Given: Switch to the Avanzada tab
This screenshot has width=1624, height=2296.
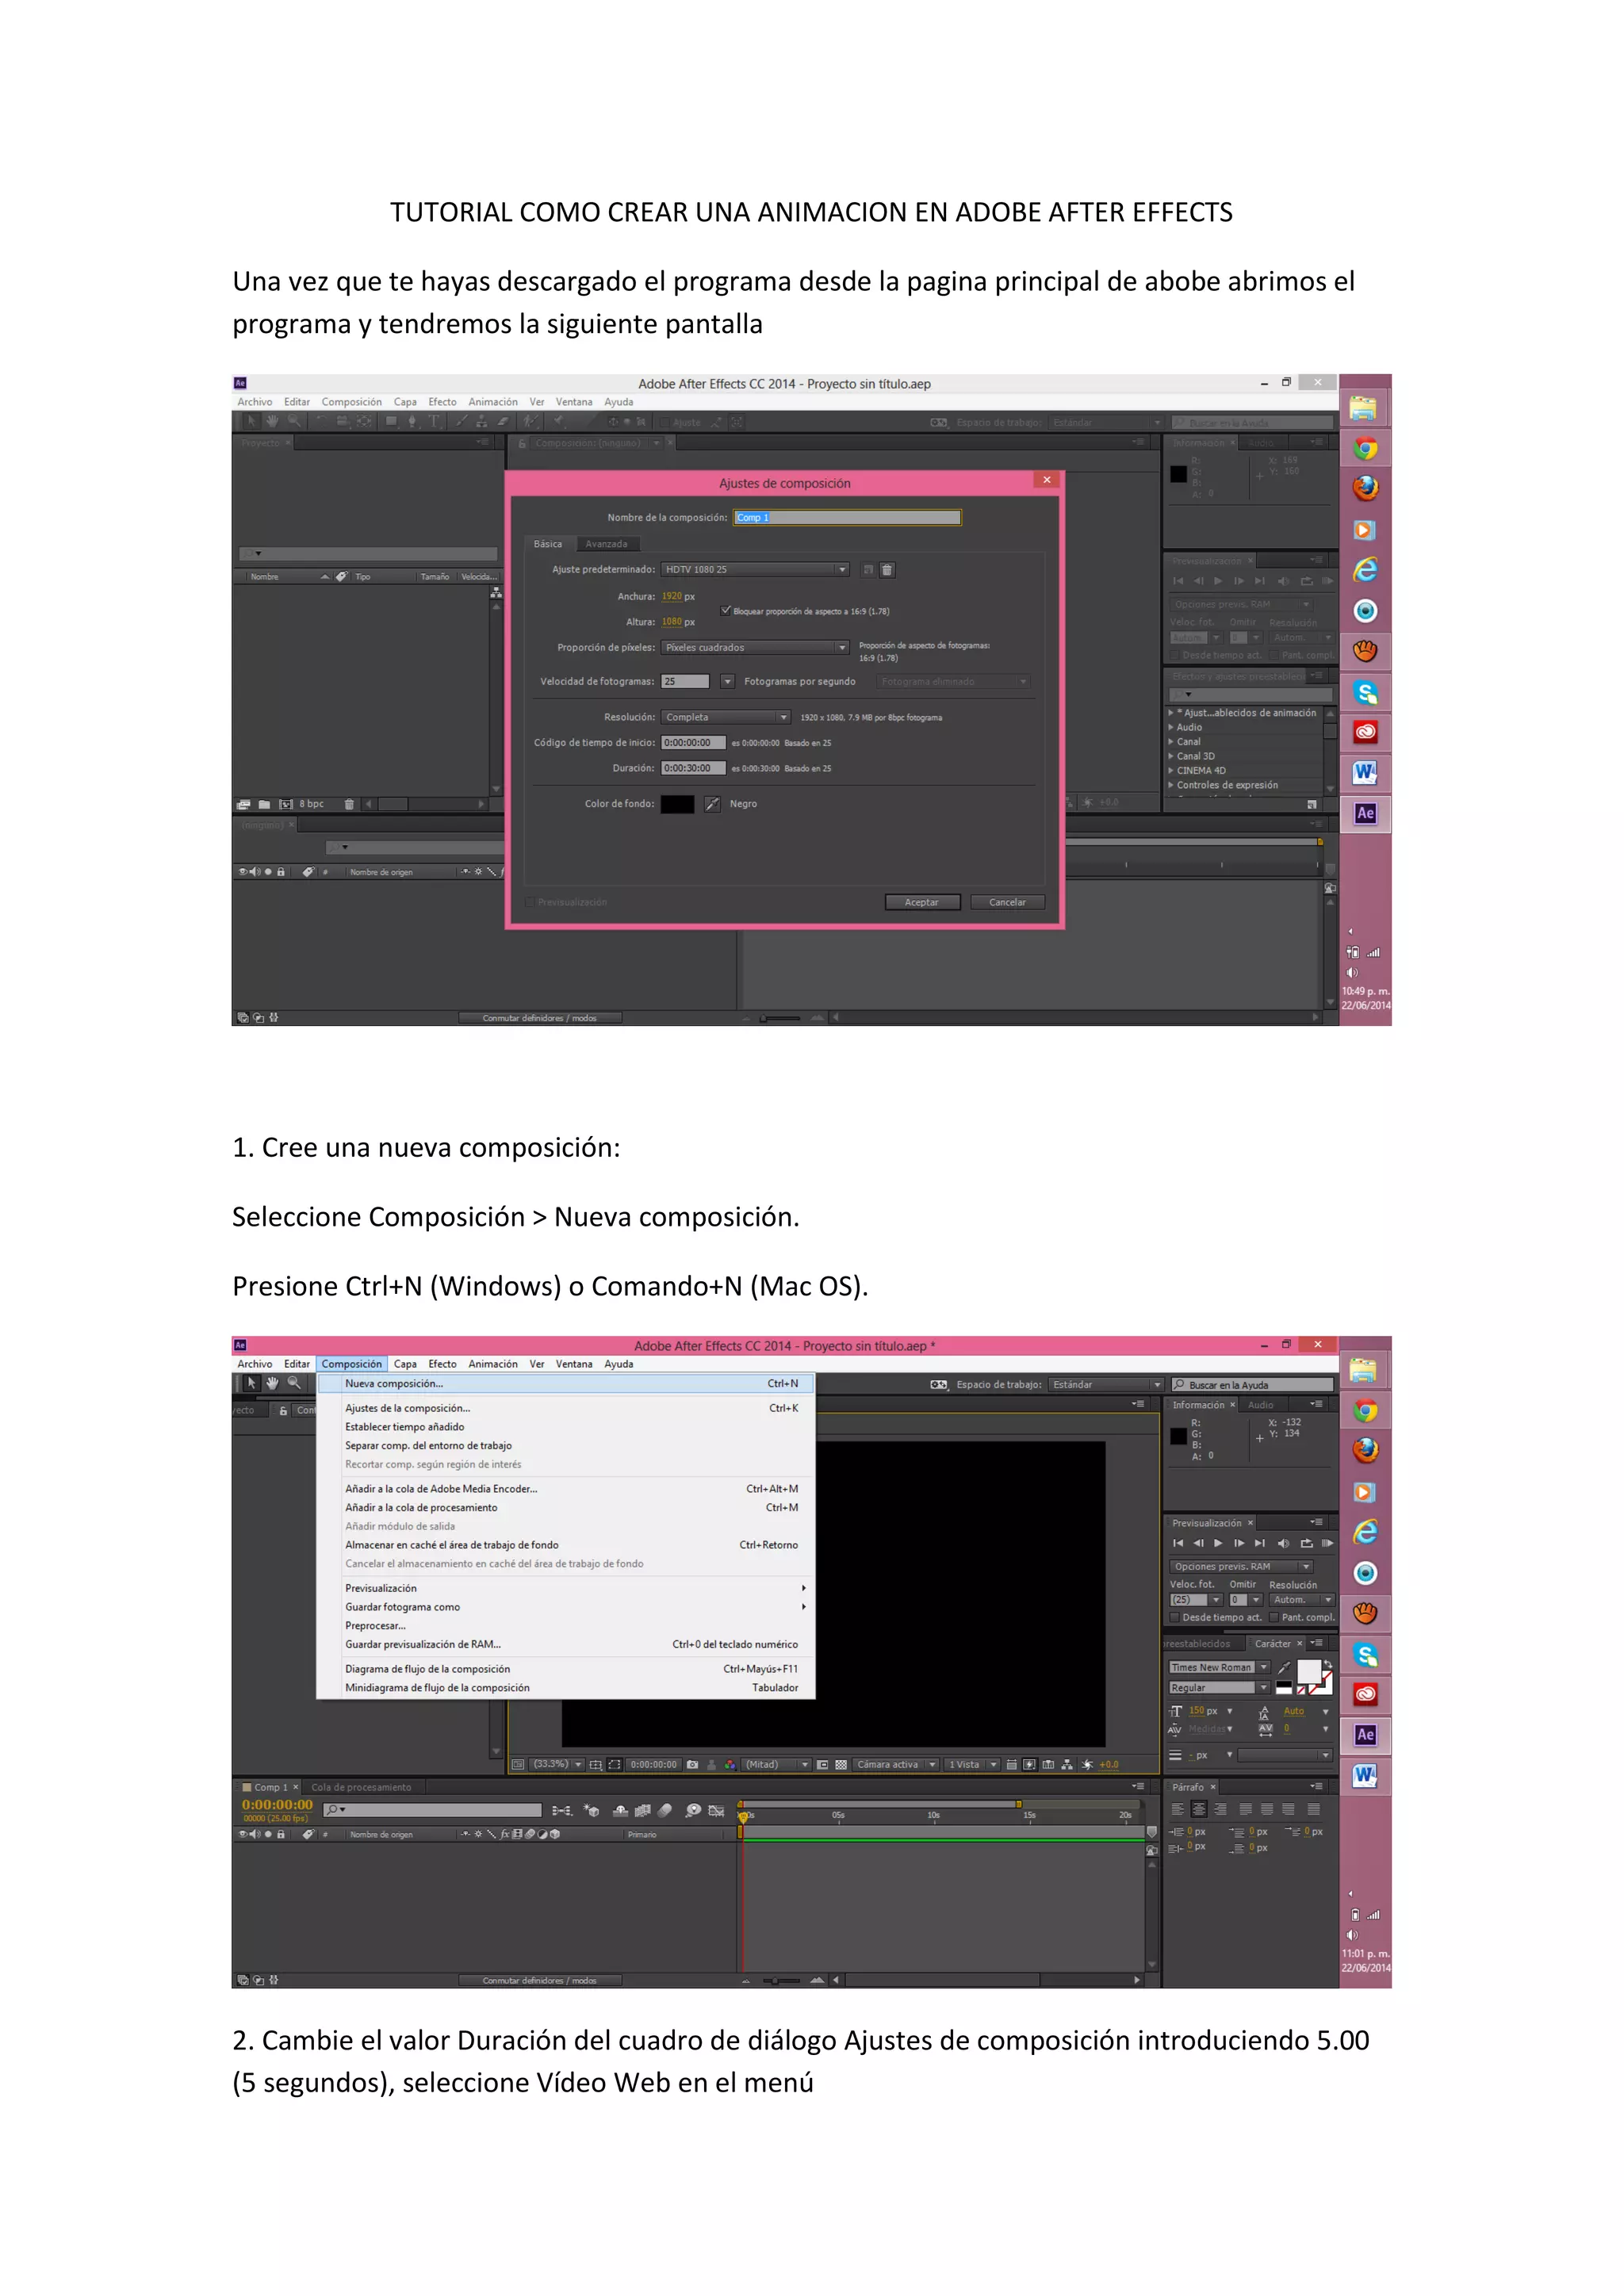Looking at the screenshot, I should (x=606, y=544).
